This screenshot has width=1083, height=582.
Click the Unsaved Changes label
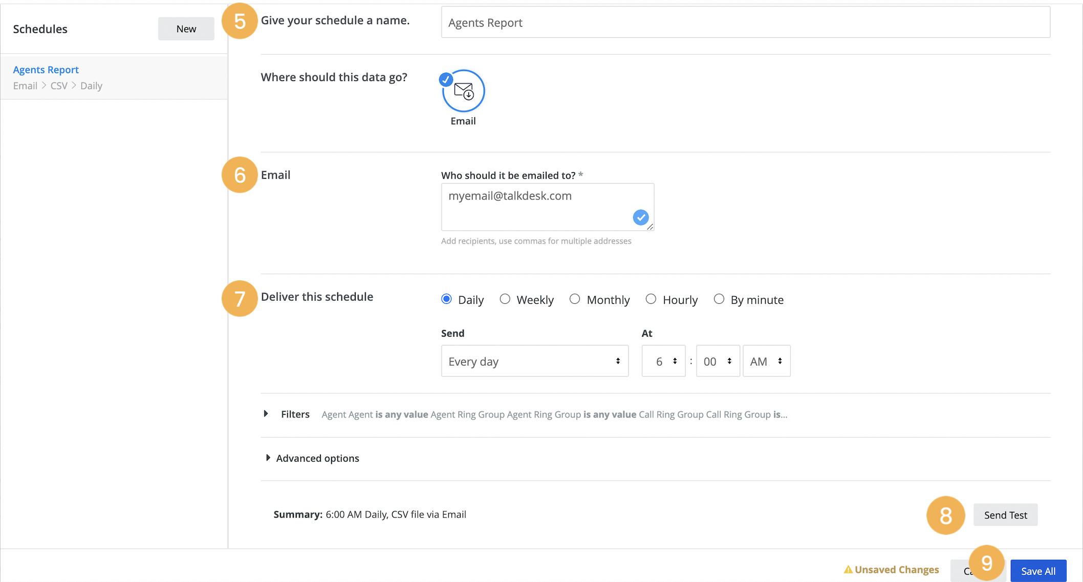[x=897, y=570]
